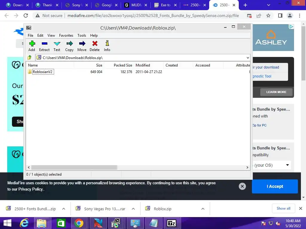Expand options for the 2500+ Fonts Bundle download
Image resolution: width=306 pixels, height=229 pixels.
tap(64, 209)
